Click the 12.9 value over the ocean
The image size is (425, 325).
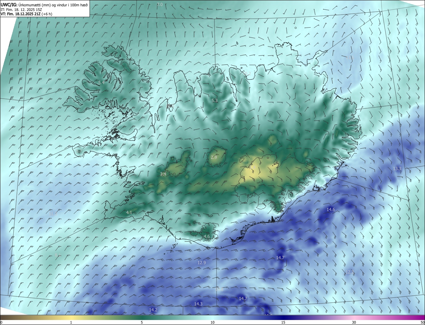pos(202,263)
